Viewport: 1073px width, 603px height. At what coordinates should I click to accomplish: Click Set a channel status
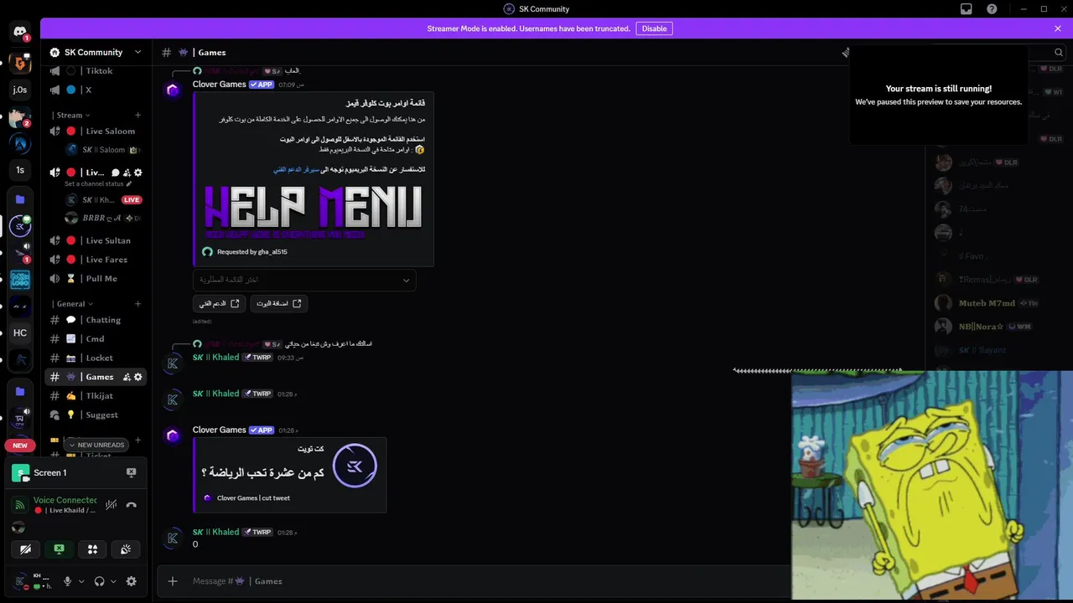(x=98, y=183)
